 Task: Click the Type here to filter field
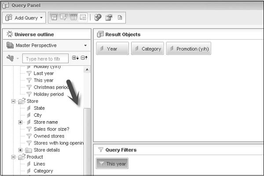(x=45, y=59)
